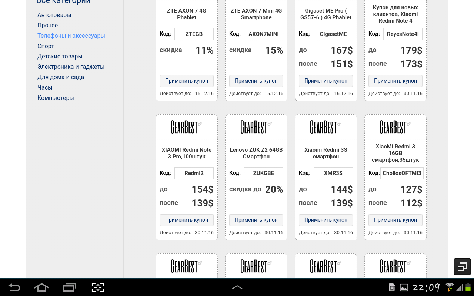Open the Компьютеры category
Screen dimensions: 474x296
point(56,98)
